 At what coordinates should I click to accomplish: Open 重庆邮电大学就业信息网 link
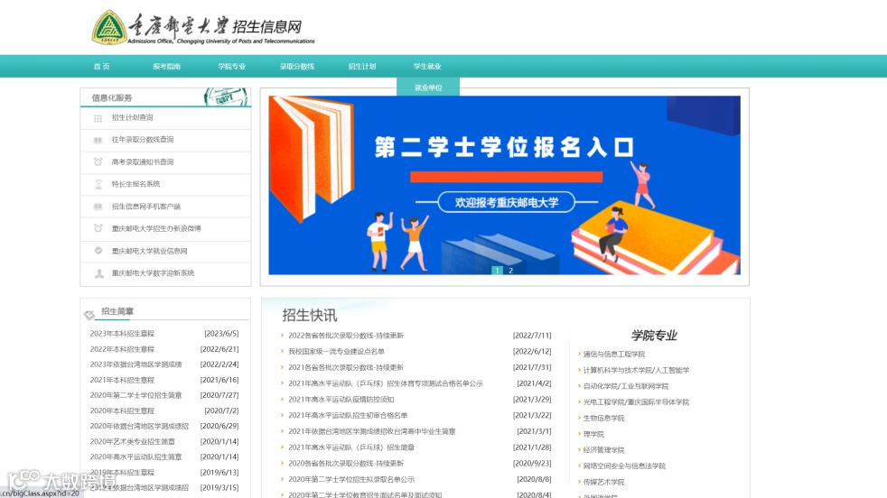point(149,251)
